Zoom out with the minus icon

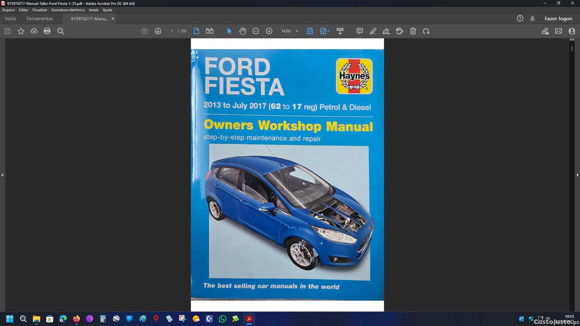click(x=256, y=31)
